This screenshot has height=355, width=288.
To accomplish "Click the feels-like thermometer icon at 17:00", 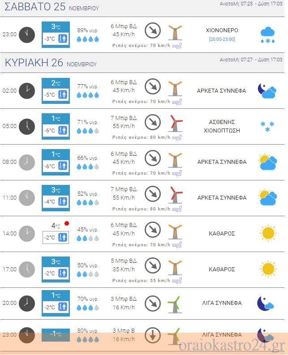I will pos(63,273).
